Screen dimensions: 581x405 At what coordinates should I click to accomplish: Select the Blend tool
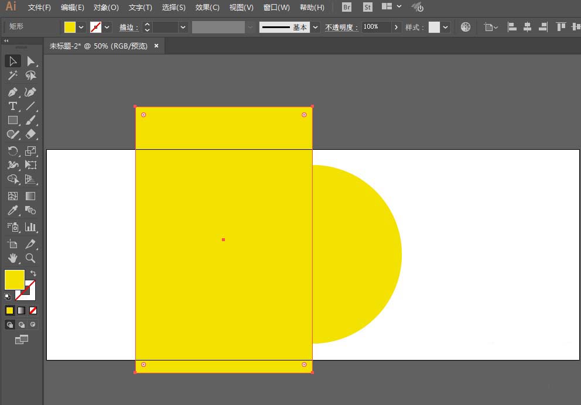[x=31, y=211]
